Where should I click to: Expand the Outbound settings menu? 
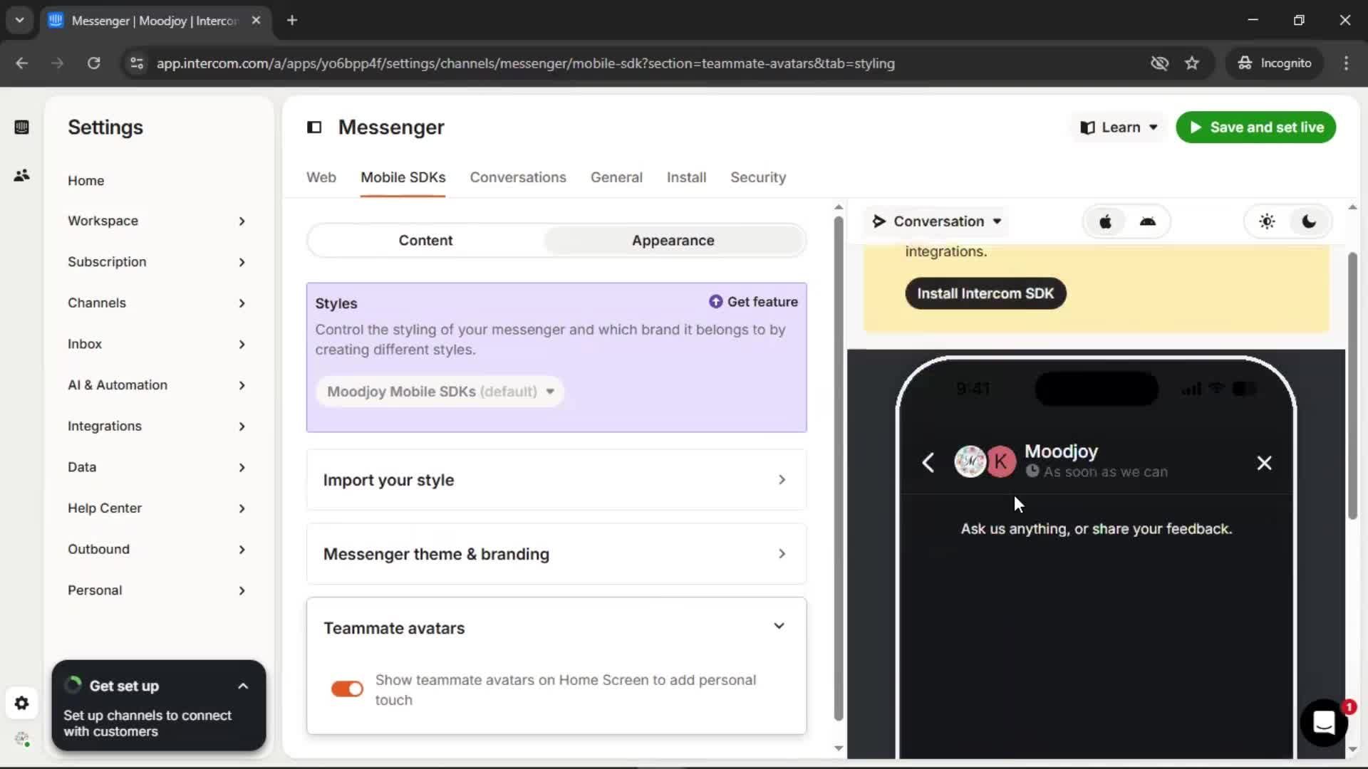tap(157, 549)
